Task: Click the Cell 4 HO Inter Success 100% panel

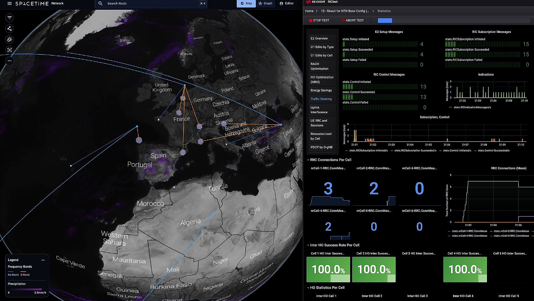Action: tap(465, 270)
